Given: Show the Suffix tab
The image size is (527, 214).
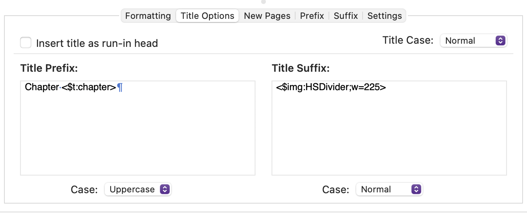Looking at the screenshot, I should click(346, 16).
